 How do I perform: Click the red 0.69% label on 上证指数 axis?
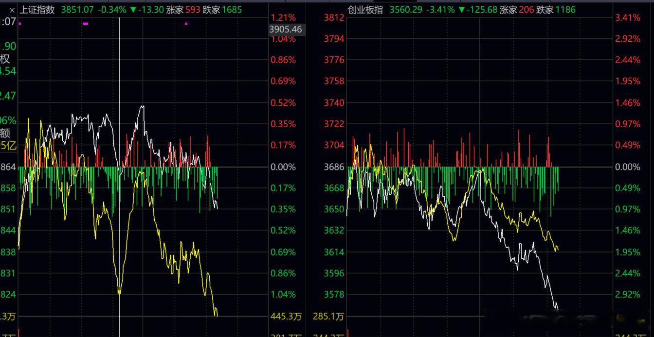click(x=283, y=81)
